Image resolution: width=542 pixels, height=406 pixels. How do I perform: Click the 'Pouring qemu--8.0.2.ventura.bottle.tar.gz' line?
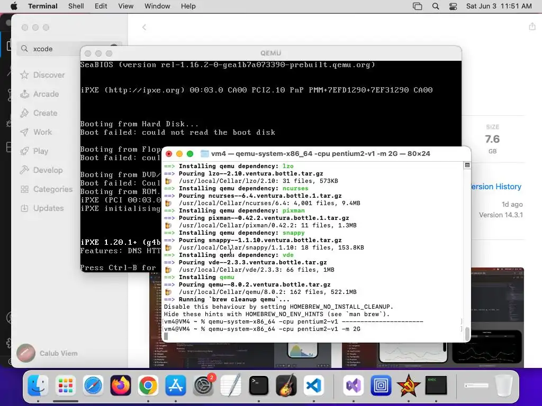[247, 284]
